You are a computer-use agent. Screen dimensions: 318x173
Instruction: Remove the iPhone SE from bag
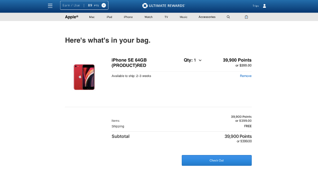pyautogui.click(x=246, y=76)
